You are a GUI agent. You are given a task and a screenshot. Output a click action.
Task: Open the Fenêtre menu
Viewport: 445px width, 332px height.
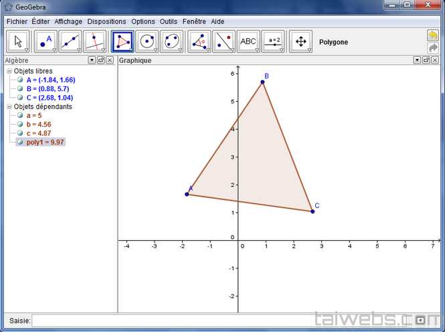(194, 21)
